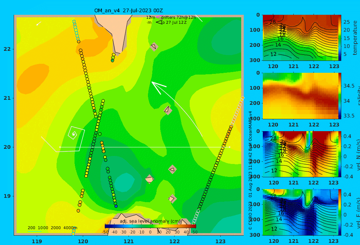Select the island marker near 22N 121.5E
The height and width of the screenshot is (245, 360).
pyautogui.click(x=154, y=46)
